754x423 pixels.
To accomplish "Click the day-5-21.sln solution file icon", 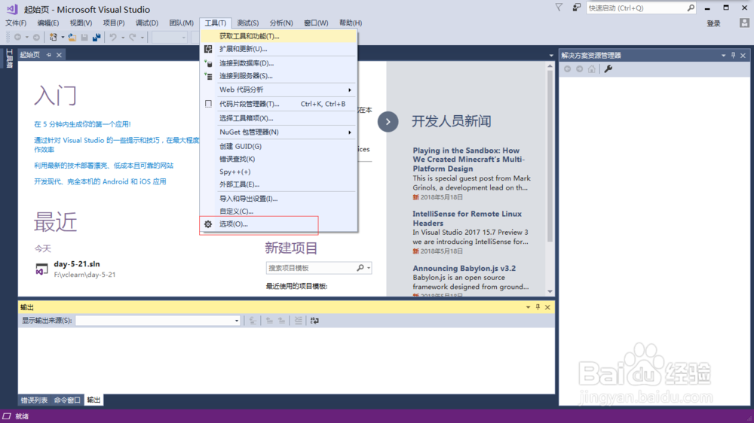I will (41, 269).
